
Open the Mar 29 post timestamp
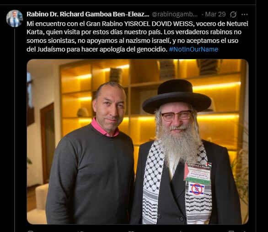pos(215,14)
